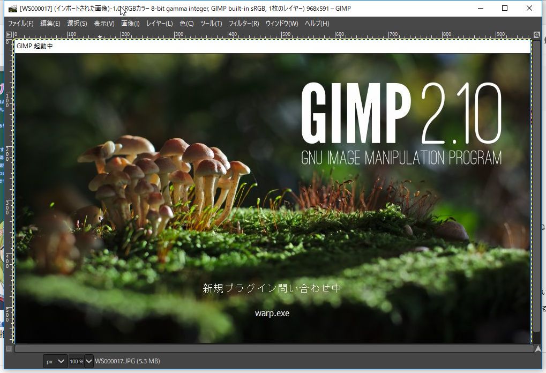
Task: Click the vertical ruler left of canvas
Action: [9, 191]
